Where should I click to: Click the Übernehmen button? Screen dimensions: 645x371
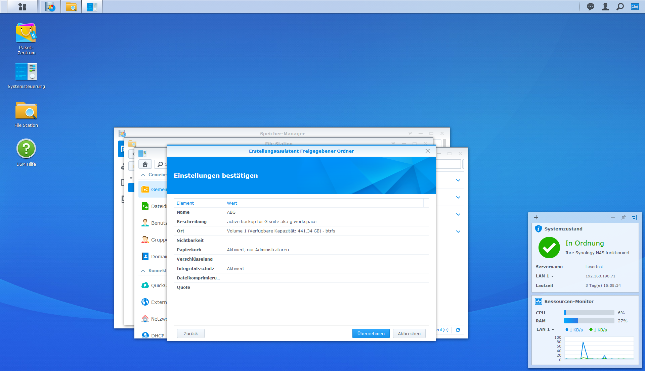point(371,333)
